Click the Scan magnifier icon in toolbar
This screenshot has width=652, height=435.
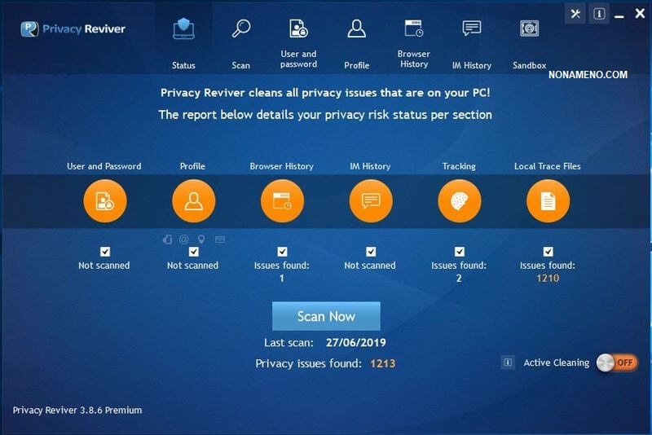241,29
